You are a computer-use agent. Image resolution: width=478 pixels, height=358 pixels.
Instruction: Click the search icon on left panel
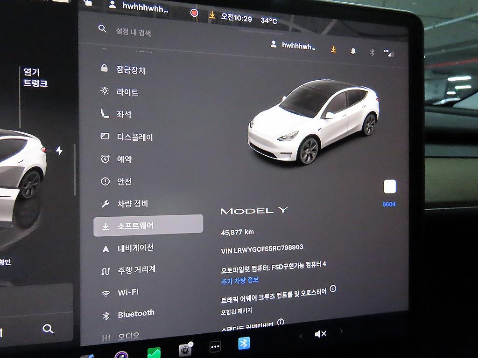[48, 329]
